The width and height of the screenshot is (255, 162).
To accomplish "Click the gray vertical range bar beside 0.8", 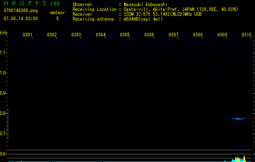I will coord(8,125).
